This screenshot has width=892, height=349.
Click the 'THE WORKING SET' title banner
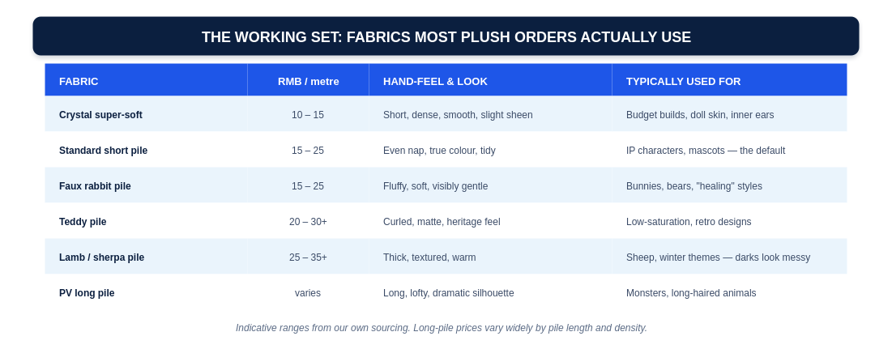(x=446, y=36)
